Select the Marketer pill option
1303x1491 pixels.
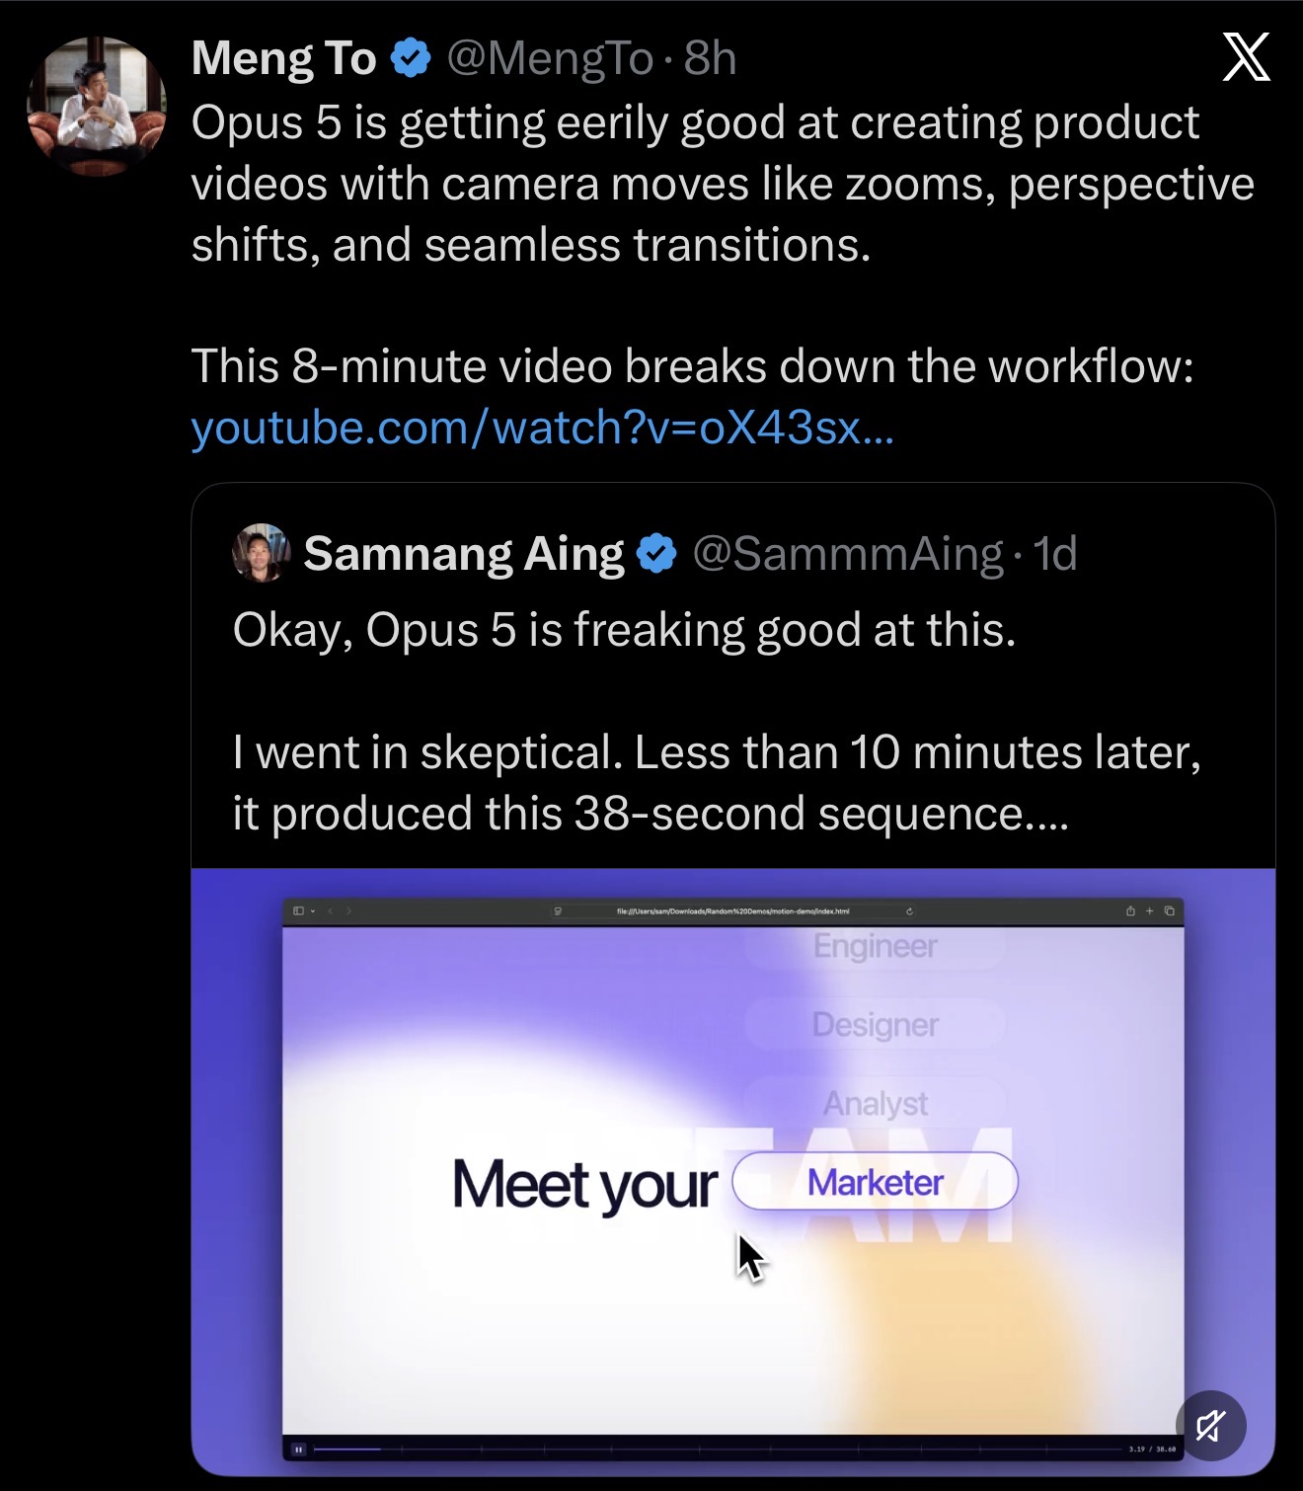pyautogui.click(x=875, y=1181)
